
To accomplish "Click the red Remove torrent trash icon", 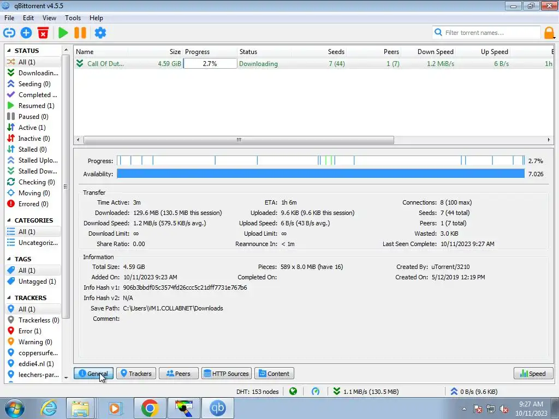I will point(43,33).
